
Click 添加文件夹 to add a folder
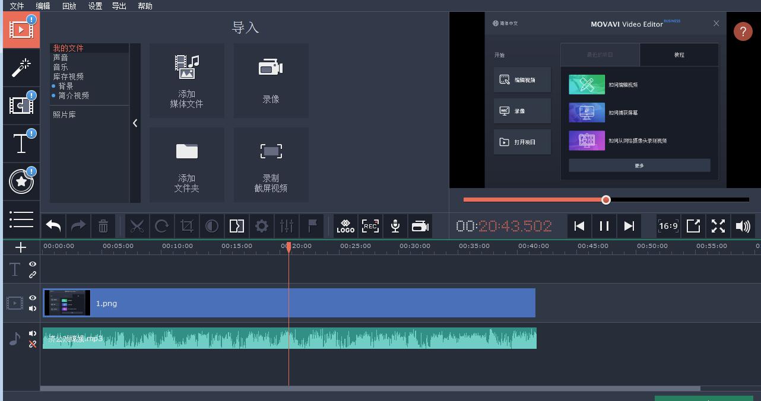pos(187,165)
